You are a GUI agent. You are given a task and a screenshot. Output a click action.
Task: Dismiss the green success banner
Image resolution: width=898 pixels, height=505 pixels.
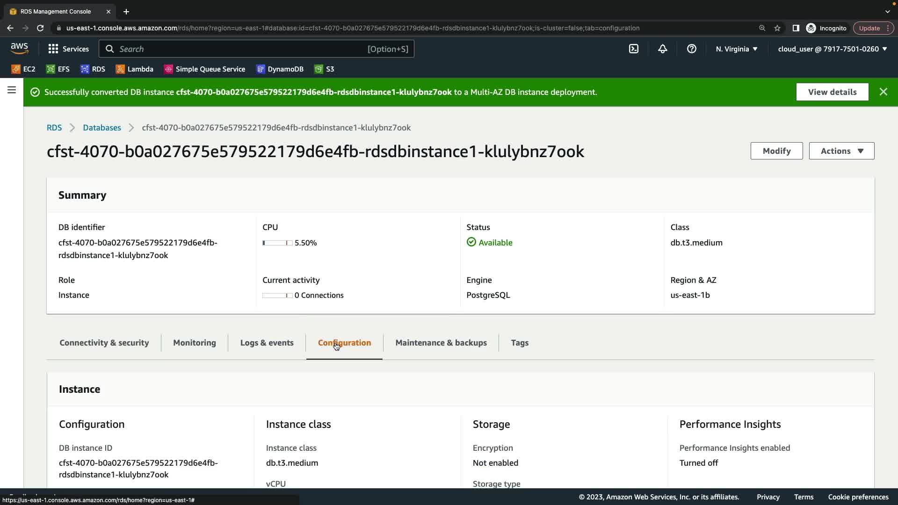[883, 92]
